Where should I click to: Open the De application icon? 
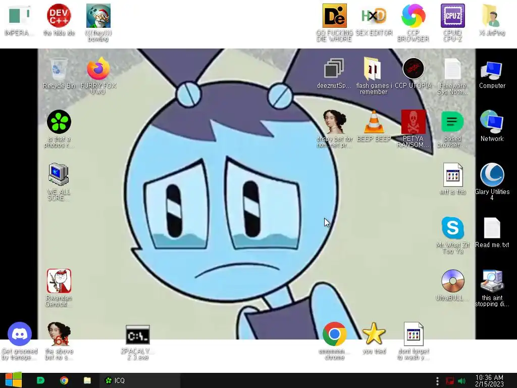click(x=334, y=16)
